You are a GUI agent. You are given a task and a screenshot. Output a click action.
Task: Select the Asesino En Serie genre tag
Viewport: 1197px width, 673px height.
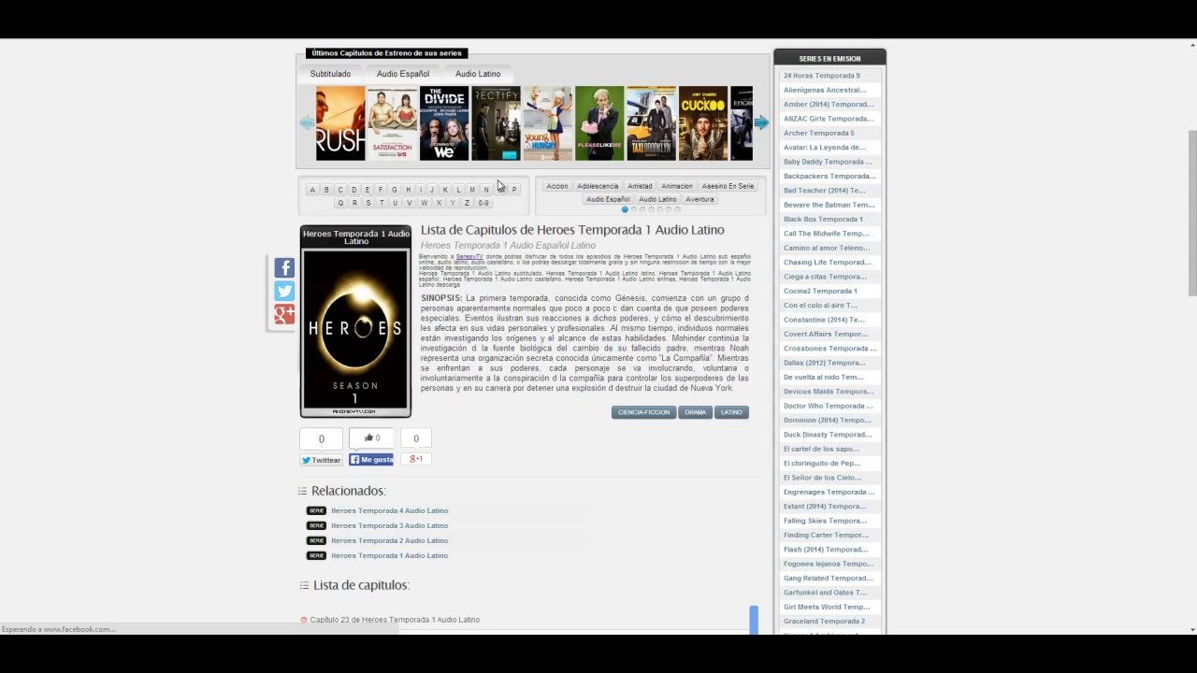tap(728, 186)
